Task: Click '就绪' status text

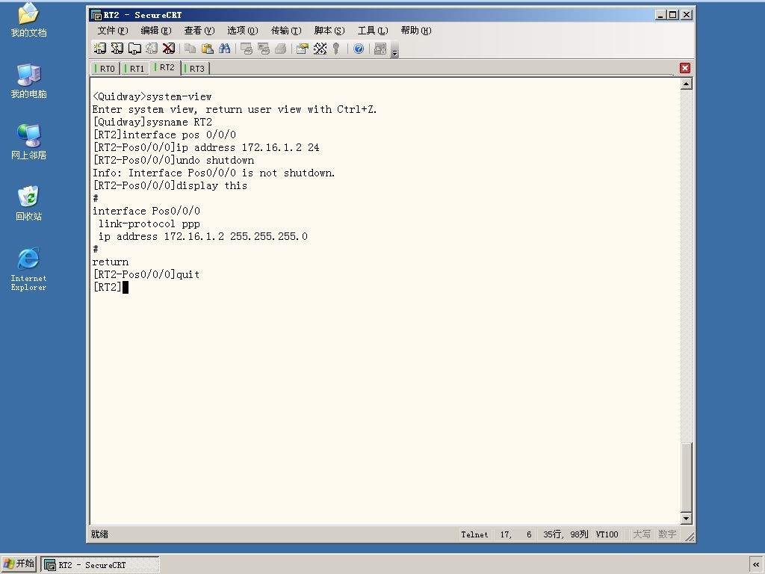Action: click(x=99, y=534)
